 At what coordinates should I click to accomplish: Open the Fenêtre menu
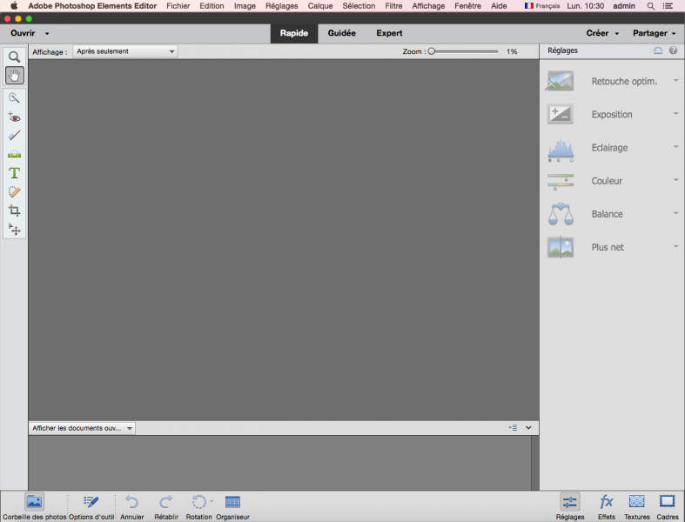click(468, 6)
